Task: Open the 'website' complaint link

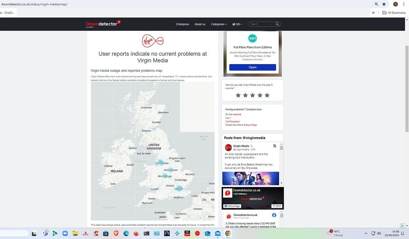Action: [x=237, y=114]
